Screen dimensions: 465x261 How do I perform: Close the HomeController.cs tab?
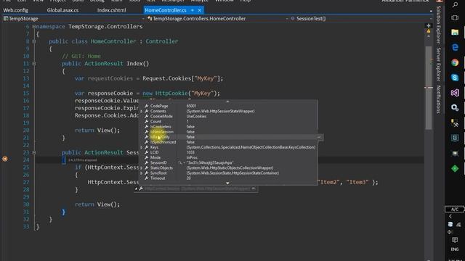coord(200,10)
